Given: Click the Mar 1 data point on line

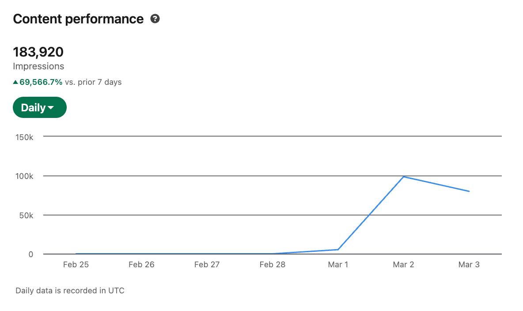Looking at the screenshot, I should click(338, 250).
